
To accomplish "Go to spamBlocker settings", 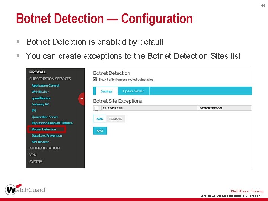I will click(x=41, y=98).
